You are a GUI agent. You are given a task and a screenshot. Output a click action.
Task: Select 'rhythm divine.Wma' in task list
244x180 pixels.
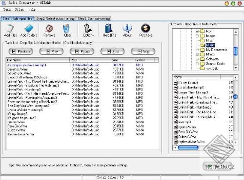click(82, 134)
